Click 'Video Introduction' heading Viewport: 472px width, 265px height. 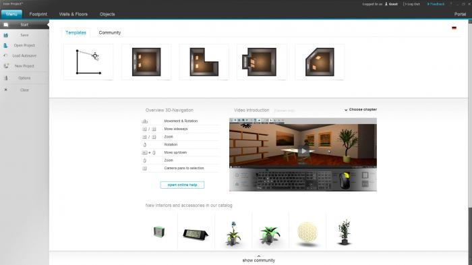(x=252, y=110)
